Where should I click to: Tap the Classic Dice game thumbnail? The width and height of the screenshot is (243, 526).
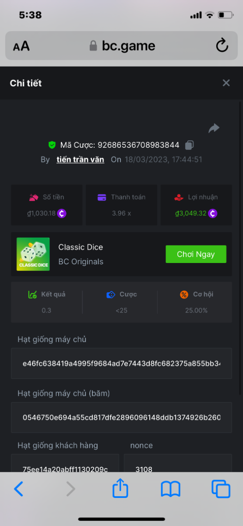pyautogui.click(x=33, y=254)
